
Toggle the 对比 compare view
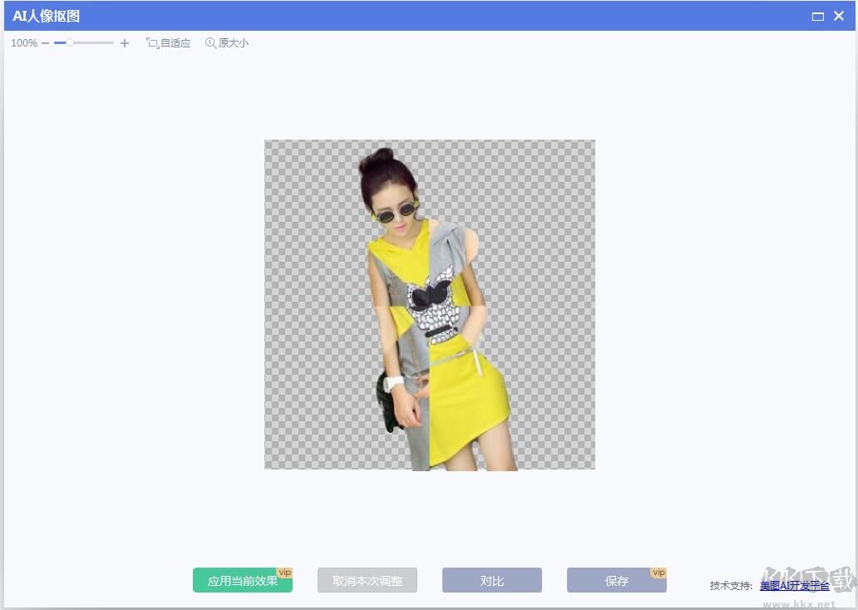491,580
